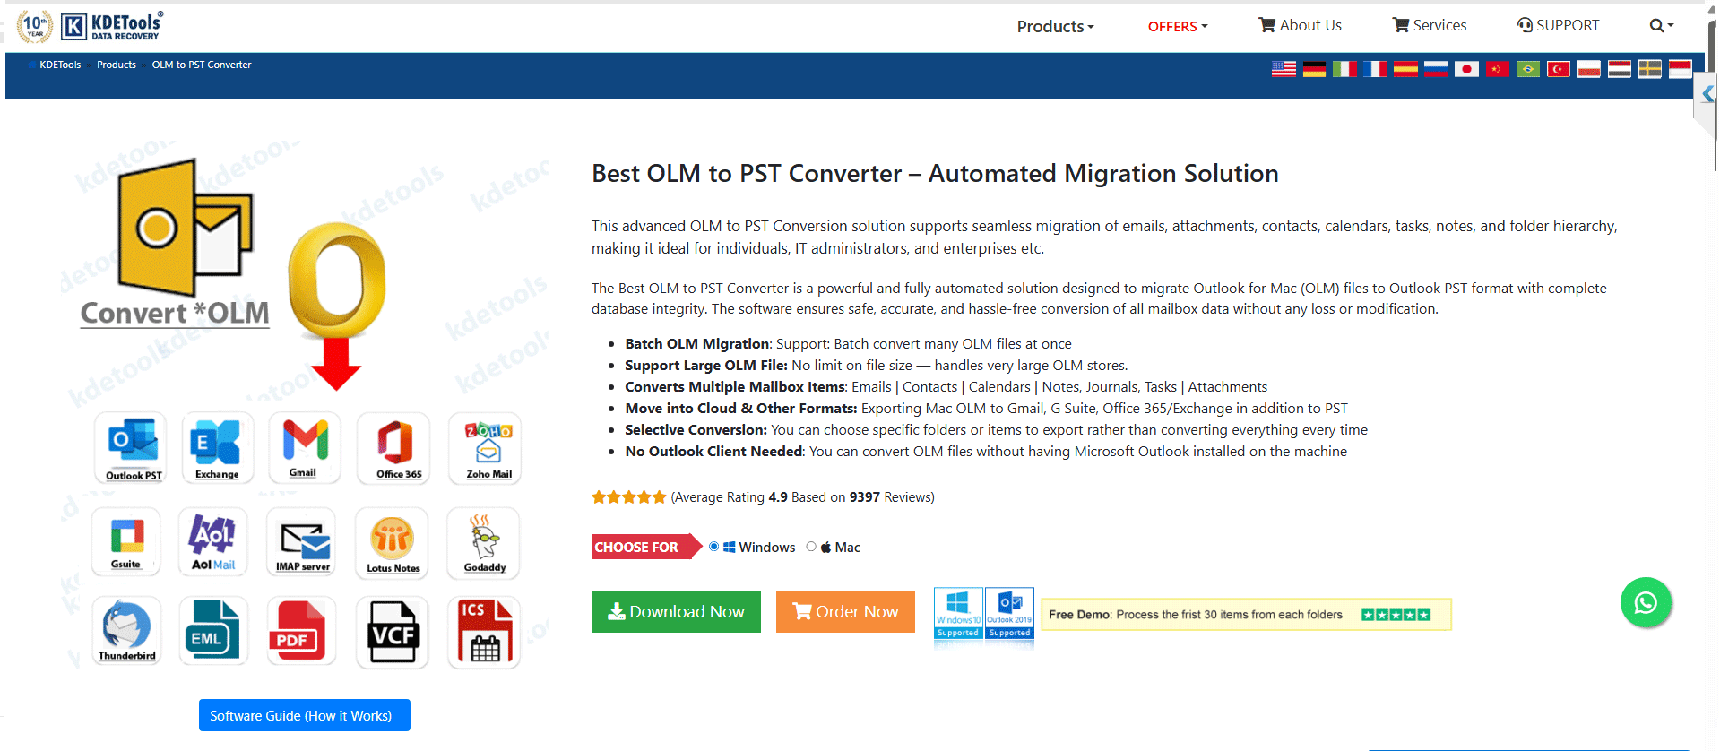Image resolution: width=1720 pixels, height=751 pixels.
Task: Click the Exchange format icon
Action: [217, 448]
